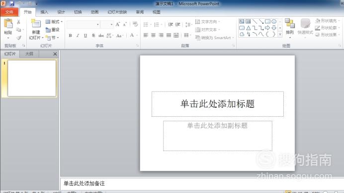Select the Format Painter brush
The image size is (344, 193).
click(19, 38)
